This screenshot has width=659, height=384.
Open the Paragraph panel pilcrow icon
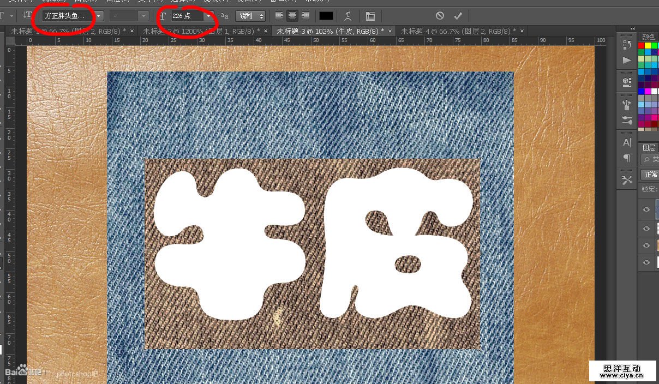click(627, 158)
